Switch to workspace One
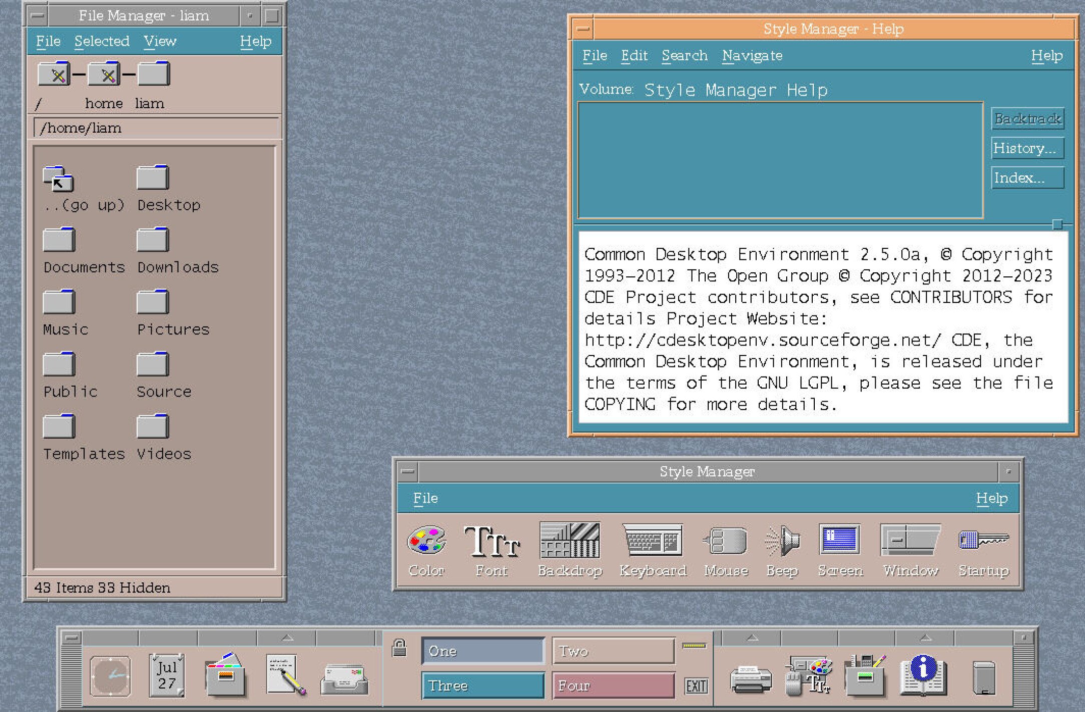 click(483, 650)
